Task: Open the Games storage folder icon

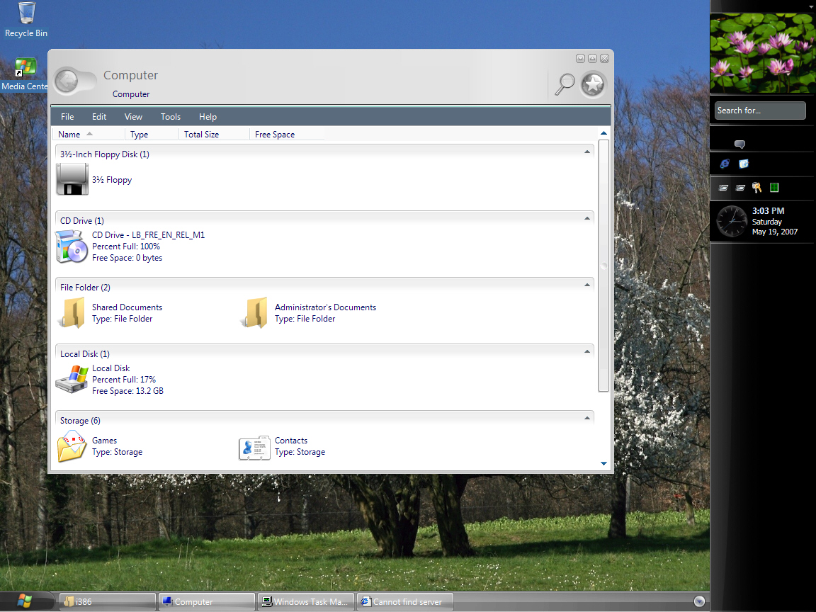Action: tap(72, 447)
